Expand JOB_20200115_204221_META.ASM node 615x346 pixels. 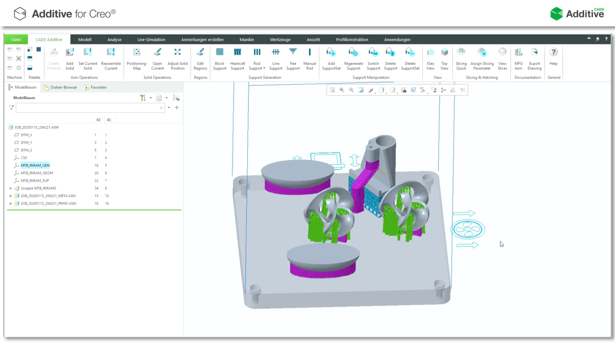click(x=11, y=196)
